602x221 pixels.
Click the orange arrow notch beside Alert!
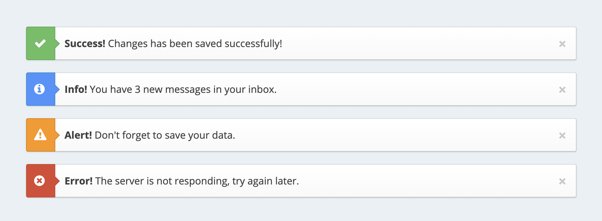coord(57,135)
